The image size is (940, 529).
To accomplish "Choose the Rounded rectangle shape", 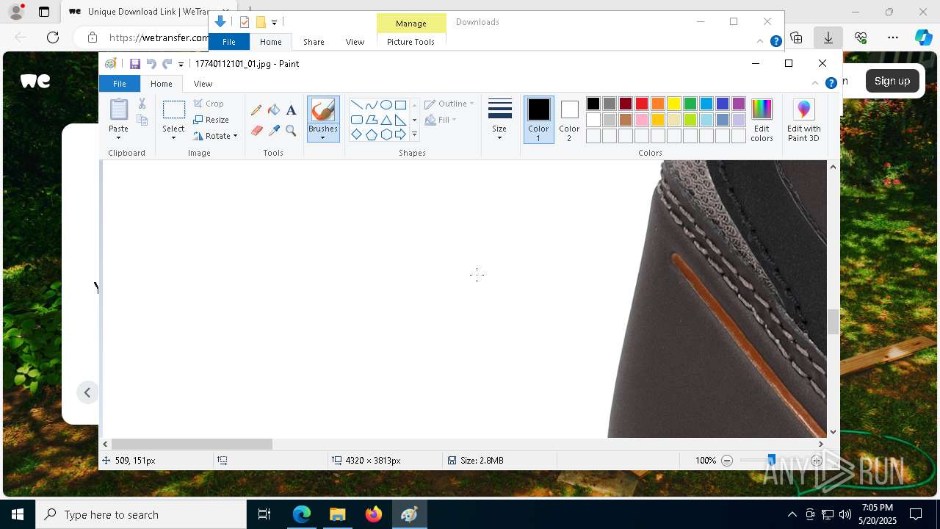I will 356,120.
